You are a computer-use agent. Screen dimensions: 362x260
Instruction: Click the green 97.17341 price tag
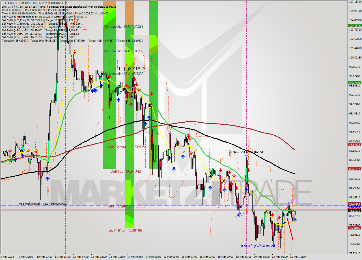[354, 83]
